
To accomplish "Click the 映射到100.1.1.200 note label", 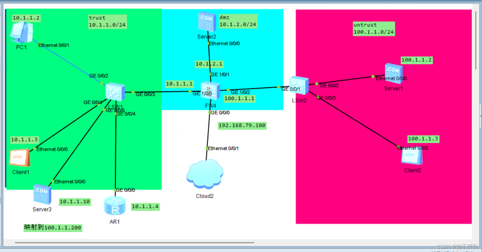I will coord(53,228).
